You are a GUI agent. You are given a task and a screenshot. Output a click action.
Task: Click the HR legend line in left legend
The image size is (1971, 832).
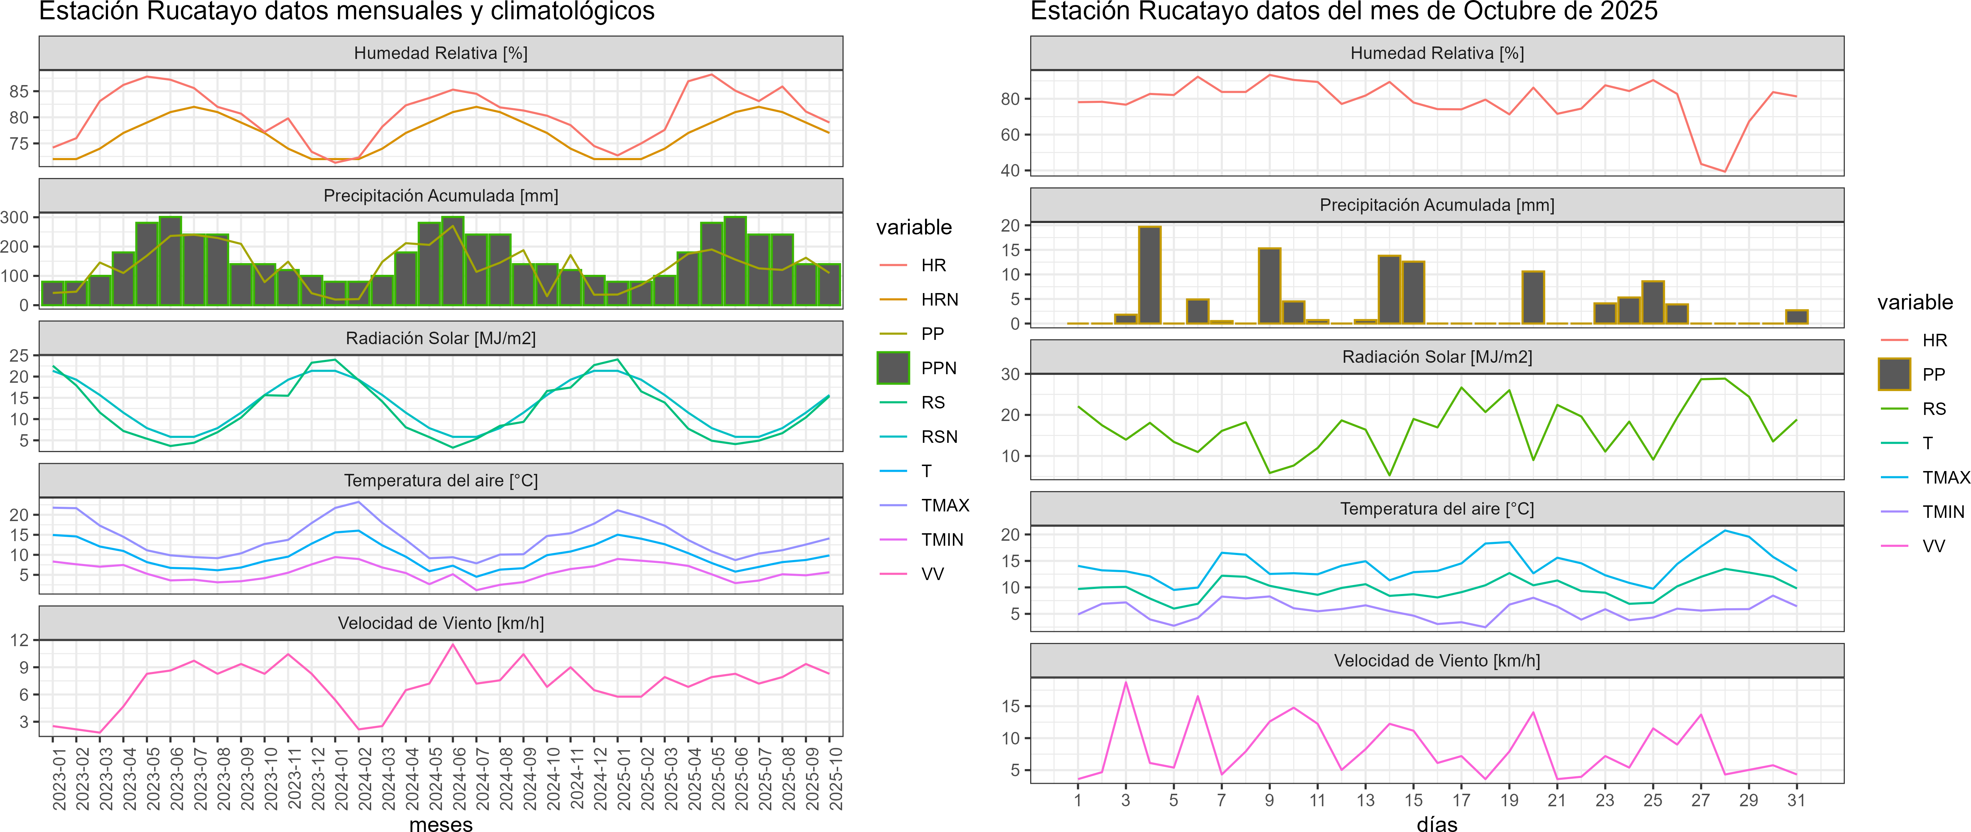[893, 265]
